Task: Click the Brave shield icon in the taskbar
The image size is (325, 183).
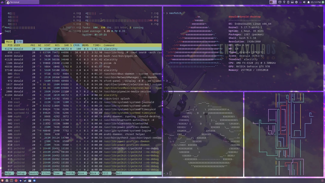Action: pos(3,181)
